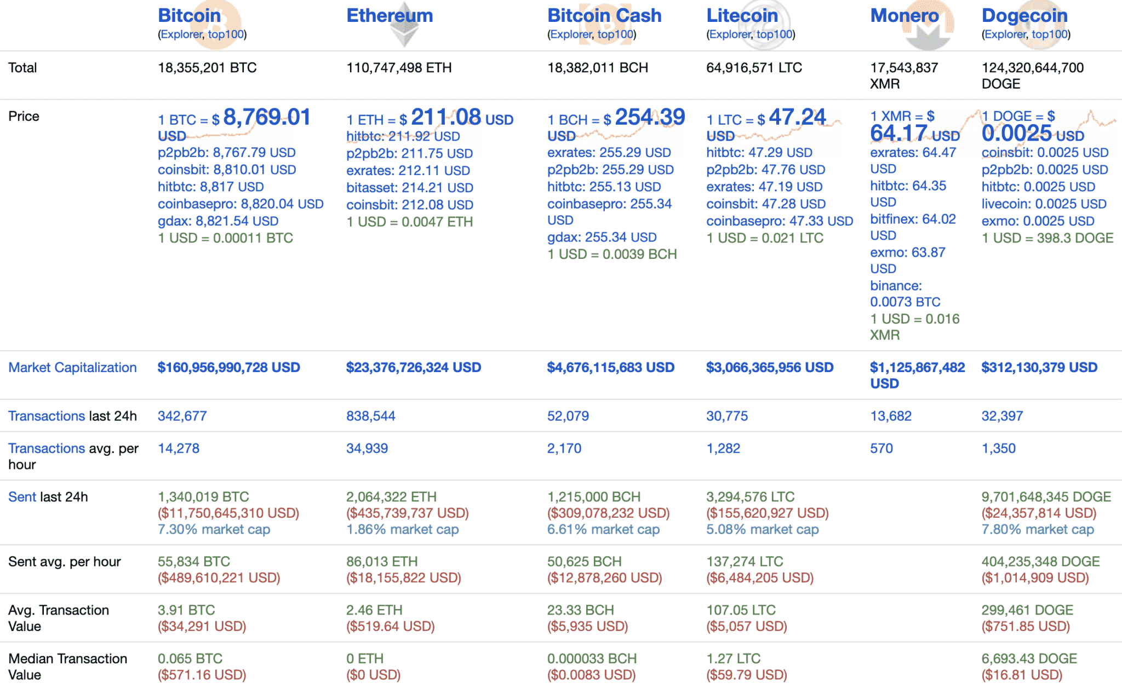Click Bitcoin hourly transactions 14,278
This screenshot has height=689, width=1122.
tap(179, 449)
